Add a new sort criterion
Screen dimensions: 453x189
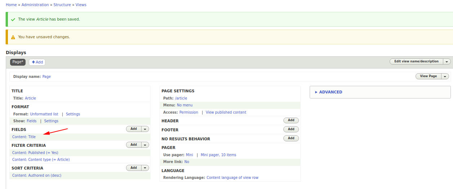pos(134,168)
